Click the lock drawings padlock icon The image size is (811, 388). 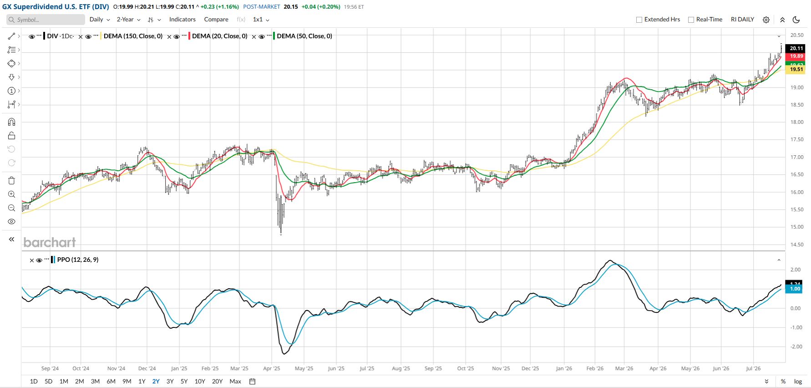(11, 135)
